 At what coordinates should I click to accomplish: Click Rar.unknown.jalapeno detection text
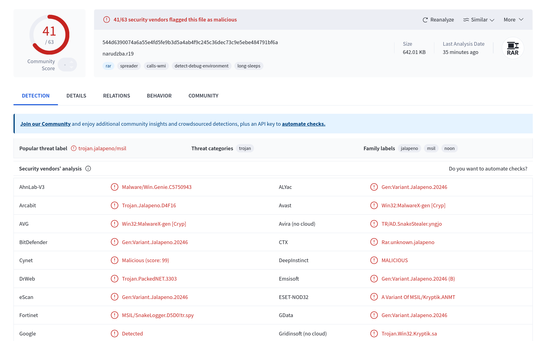click(408, 242)
